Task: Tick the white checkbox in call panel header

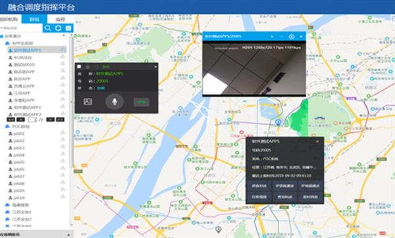Action: coord(79,66)
